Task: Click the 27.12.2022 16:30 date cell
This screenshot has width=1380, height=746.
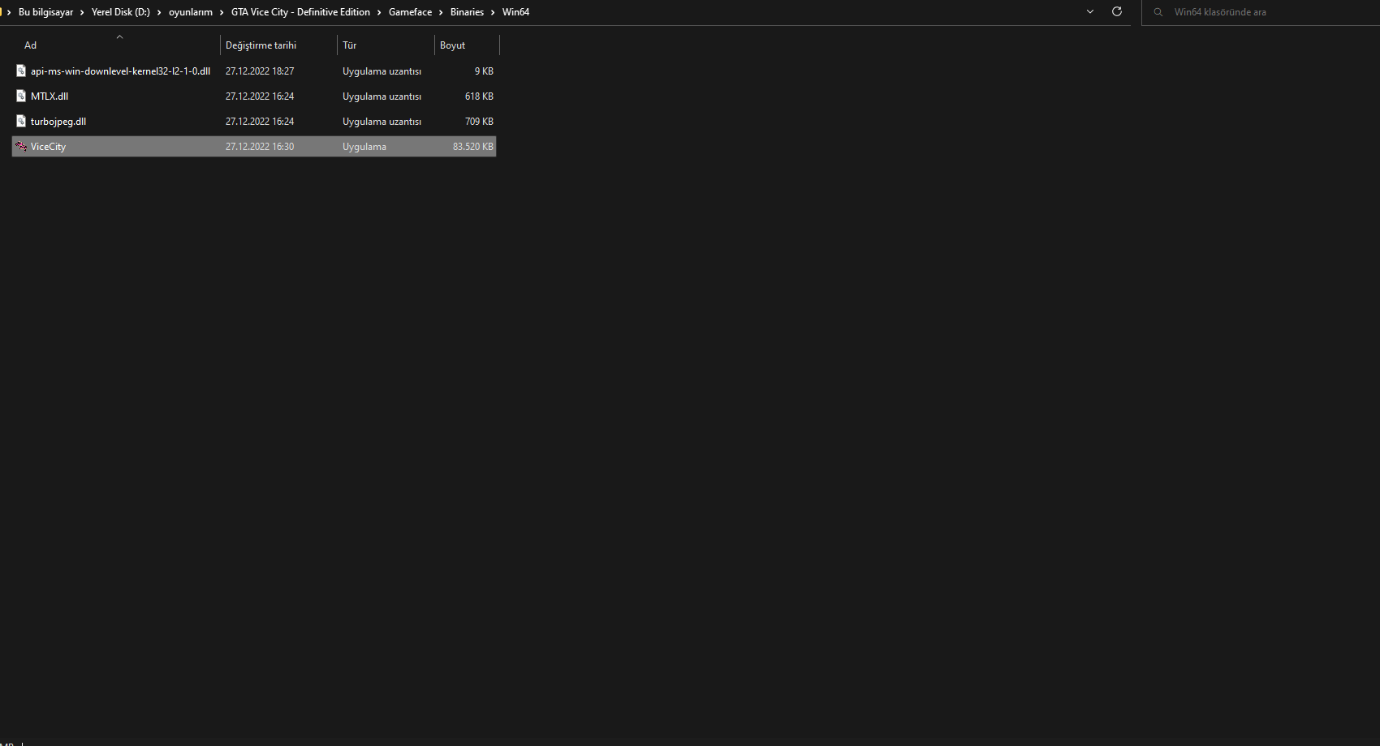Action: tap(260, 147)
